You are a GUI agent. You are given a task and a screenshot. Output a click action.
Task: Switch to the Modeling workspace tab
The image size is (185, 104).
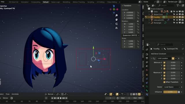66,2
